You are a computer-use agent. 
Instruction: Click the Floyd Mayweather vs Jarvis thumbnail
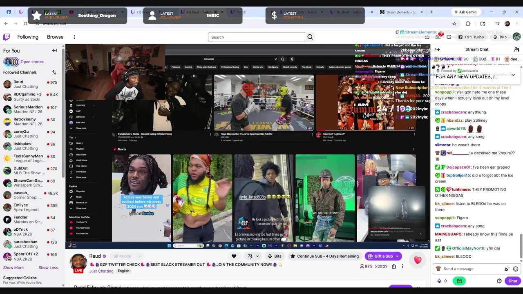click(x=264, y=103)
